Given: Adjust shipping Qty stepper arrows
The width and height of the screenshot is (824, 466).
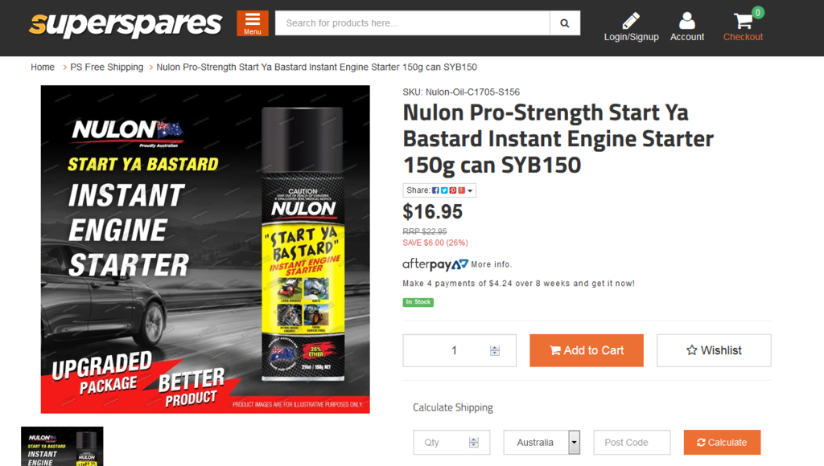Looking at the screenshot, I should [x=473, y=443].
